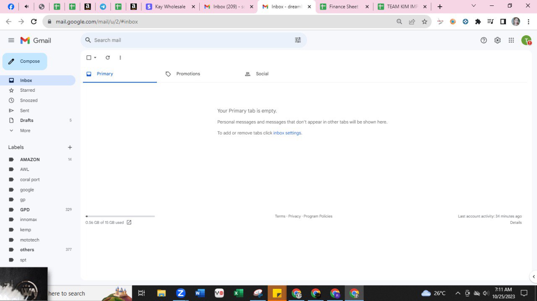
Task: Open Gmail support help icon
Action: coord(484,40)
